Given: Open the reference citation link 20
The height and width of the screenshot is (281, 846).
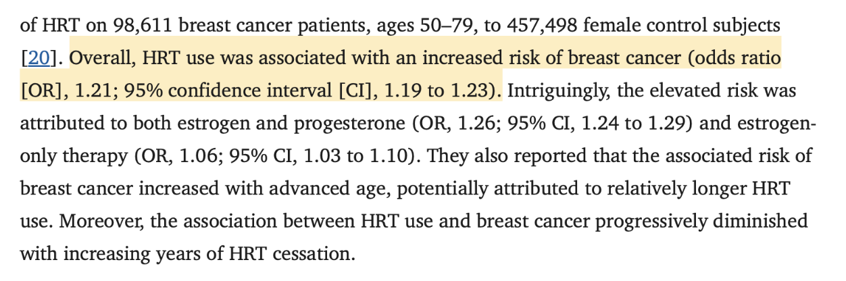Looking at the screenshot, I should coord(38,59).
